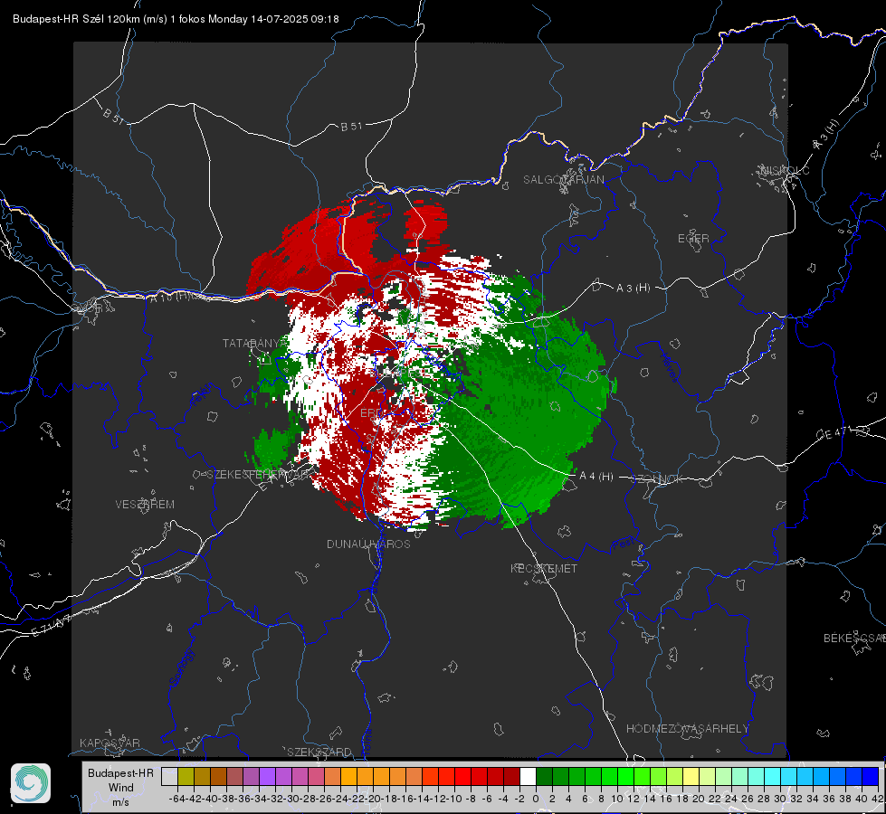This screenshot has height=814, width=886.
Task: Select the cyan swatch between 28 and 30
Action: 772,776
